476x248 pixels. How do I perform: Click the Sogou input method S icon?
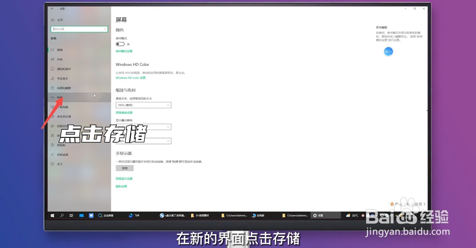point(392,204)
